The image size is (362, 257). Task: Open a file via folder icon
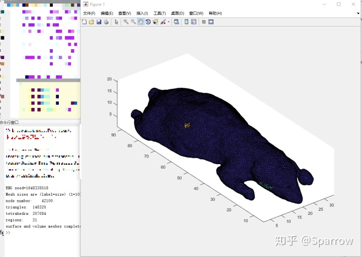click(92, 22)
